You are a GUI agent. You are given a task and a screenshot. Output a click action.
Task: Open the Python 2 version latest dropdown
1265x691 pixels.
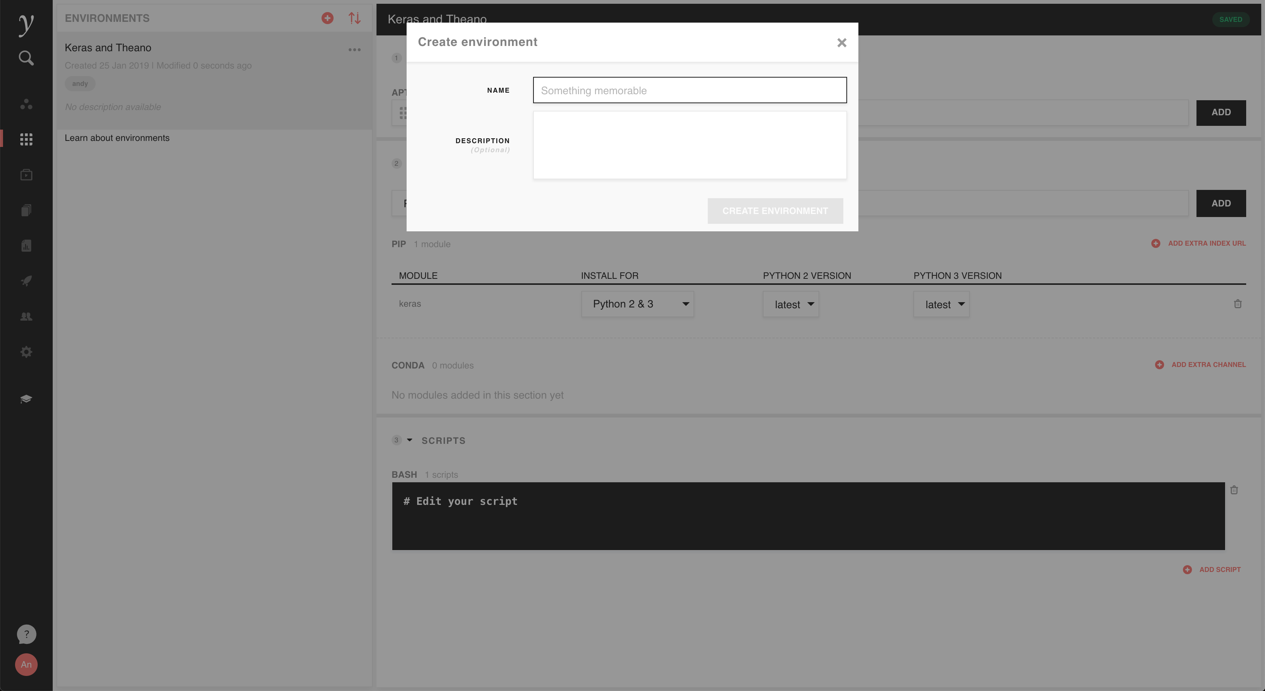[x=790, y=304]
